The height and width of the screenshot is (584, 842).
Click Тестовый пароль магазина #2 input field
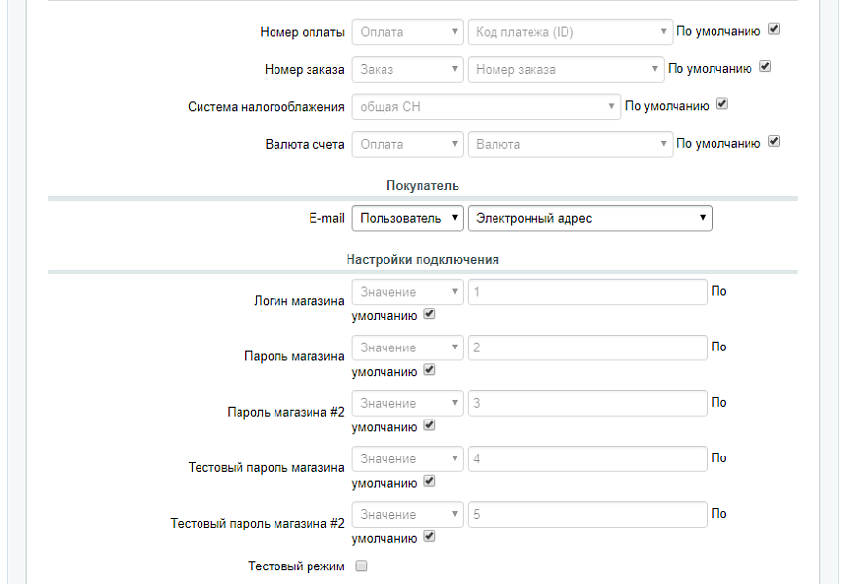click(587, 514)
